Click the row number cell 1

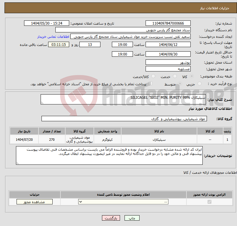227,140
